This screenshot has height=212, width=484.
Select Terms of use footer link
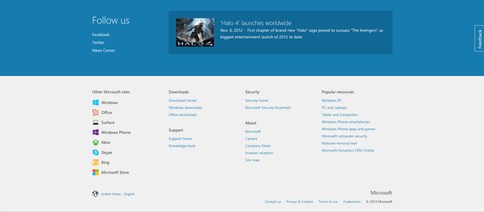[328, 202]
